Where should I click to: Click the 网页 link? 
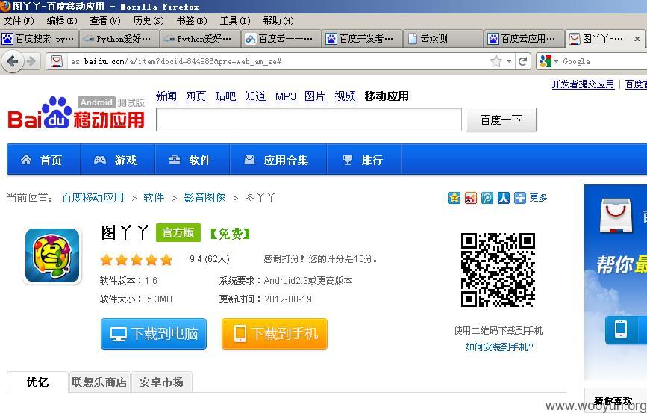pos(196,96)
